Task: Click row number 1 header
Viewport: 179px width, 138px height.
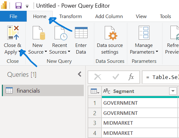Action: coord(95,103)
